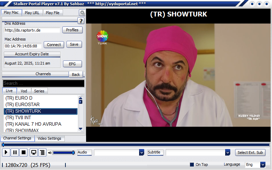Click the title bar menu icon
272x170 pixels.
(x=2, y=4)
